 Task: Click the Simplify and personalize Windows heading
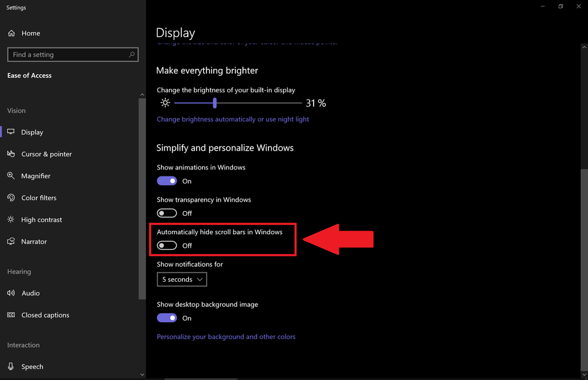[225, 148]
